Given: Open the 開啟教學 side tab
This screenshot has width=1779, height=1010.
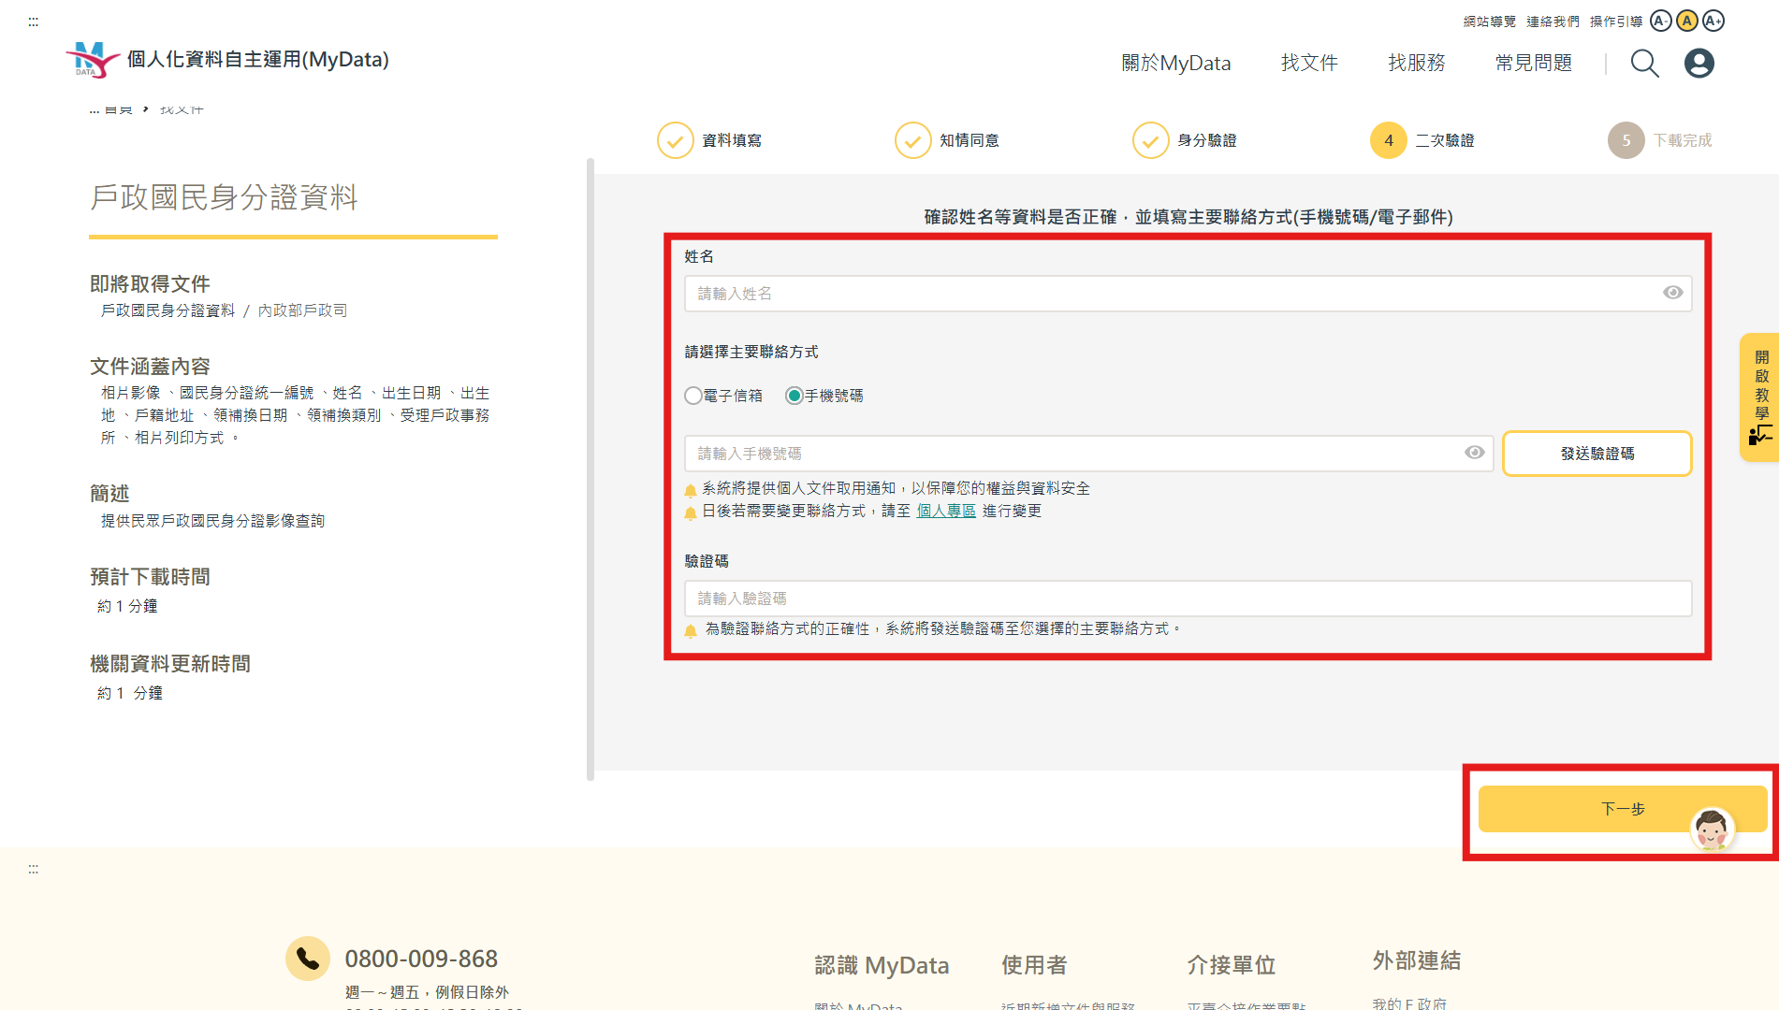Looking at the screenshot, I should click(1759, 397).
